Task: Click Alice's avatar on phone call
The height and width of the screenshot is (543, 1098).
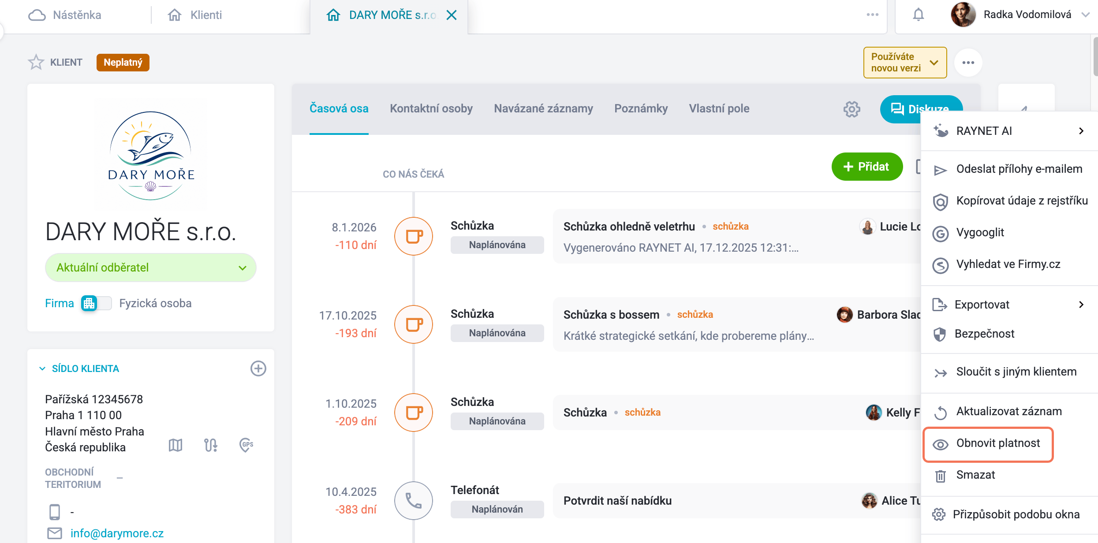Action: tap(869, 501)
